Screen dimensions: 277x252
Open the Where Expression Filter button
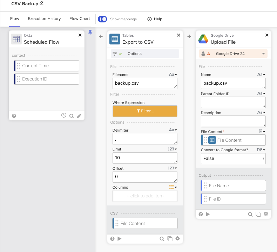tap(145, 111)
